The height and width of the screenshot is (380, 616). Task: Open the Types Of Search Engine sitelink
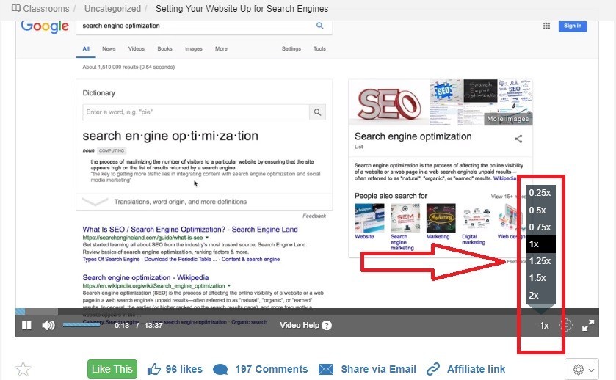pos(111,260)
